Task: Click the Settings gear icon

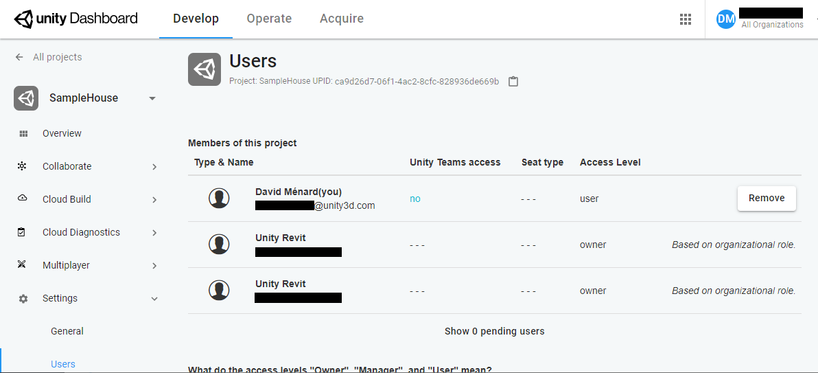Action: [x=23, y=299]
